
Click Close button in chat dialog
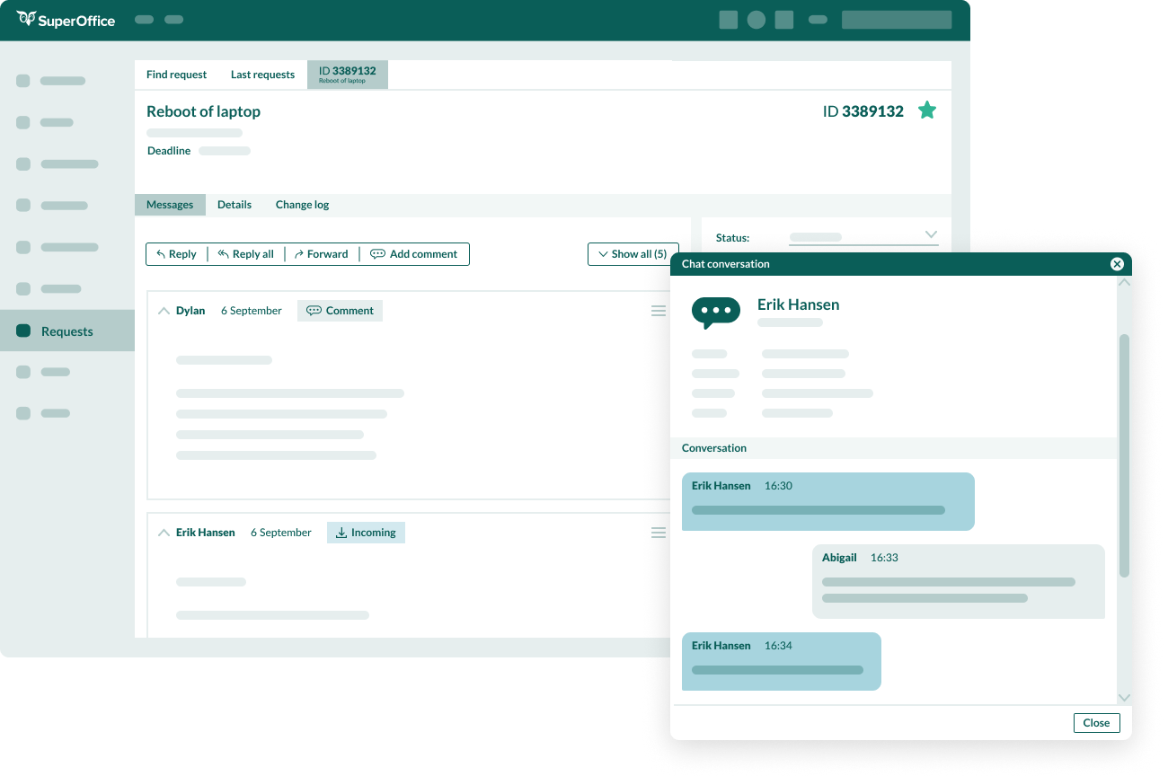tap(1096, 723)
